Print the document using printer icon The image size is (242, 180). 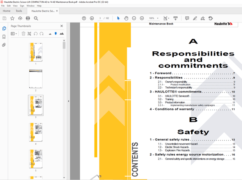coord(28,18)
